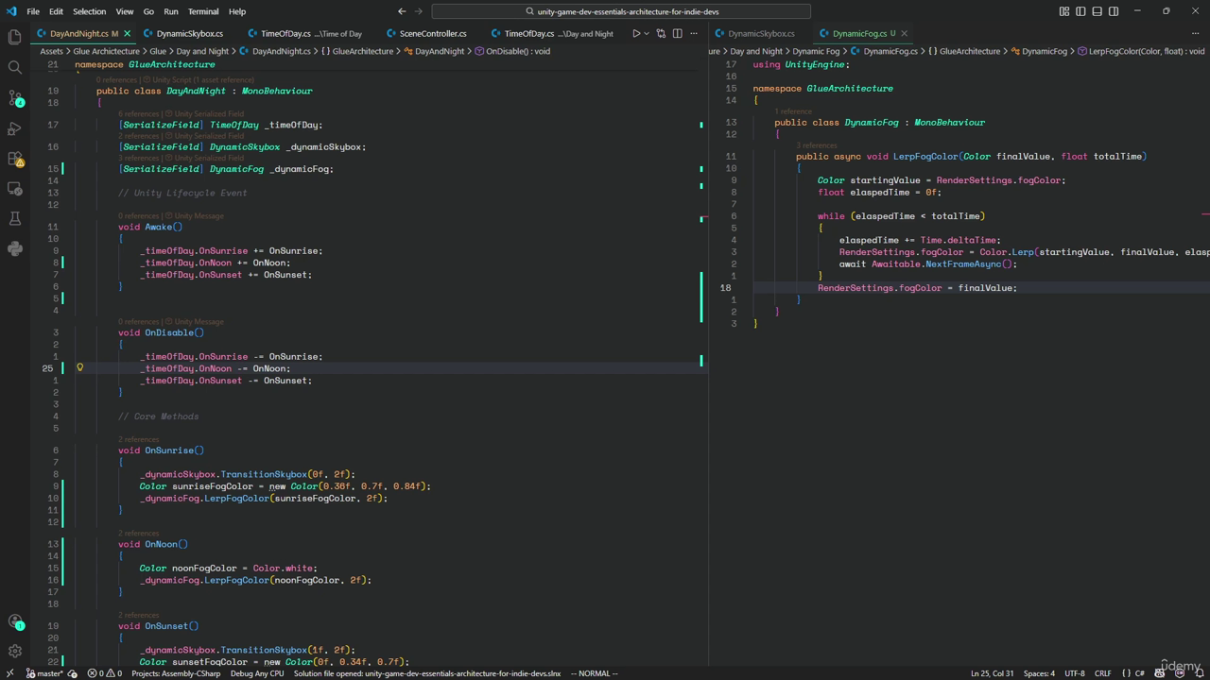Change end-of-line sequence CRLF

click(x=1102, y=673)
